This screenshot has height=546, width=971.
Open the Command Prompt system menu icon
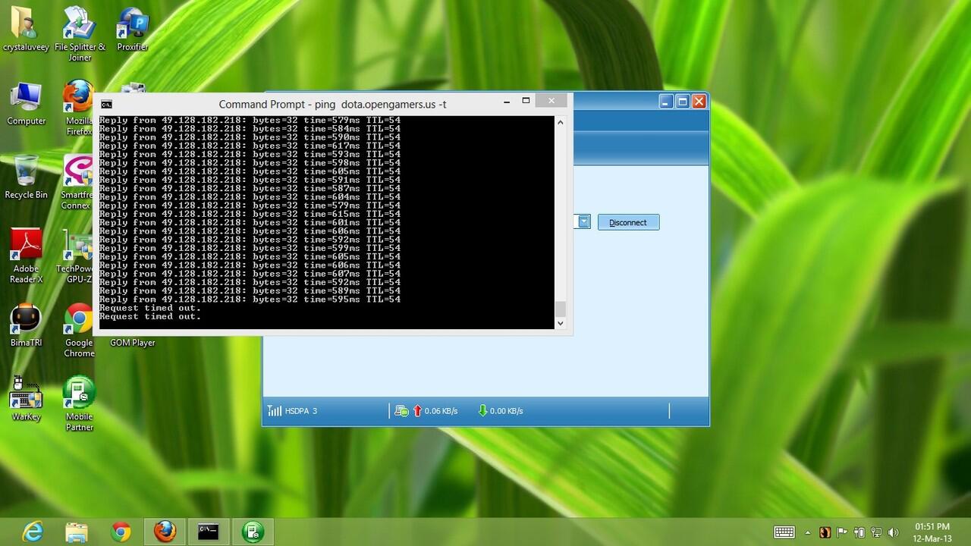(x=107, y=104)
